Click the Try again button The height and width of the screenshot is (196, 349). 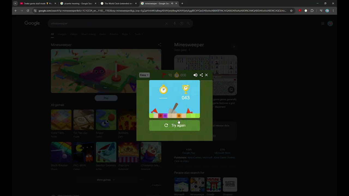point(174,125)
